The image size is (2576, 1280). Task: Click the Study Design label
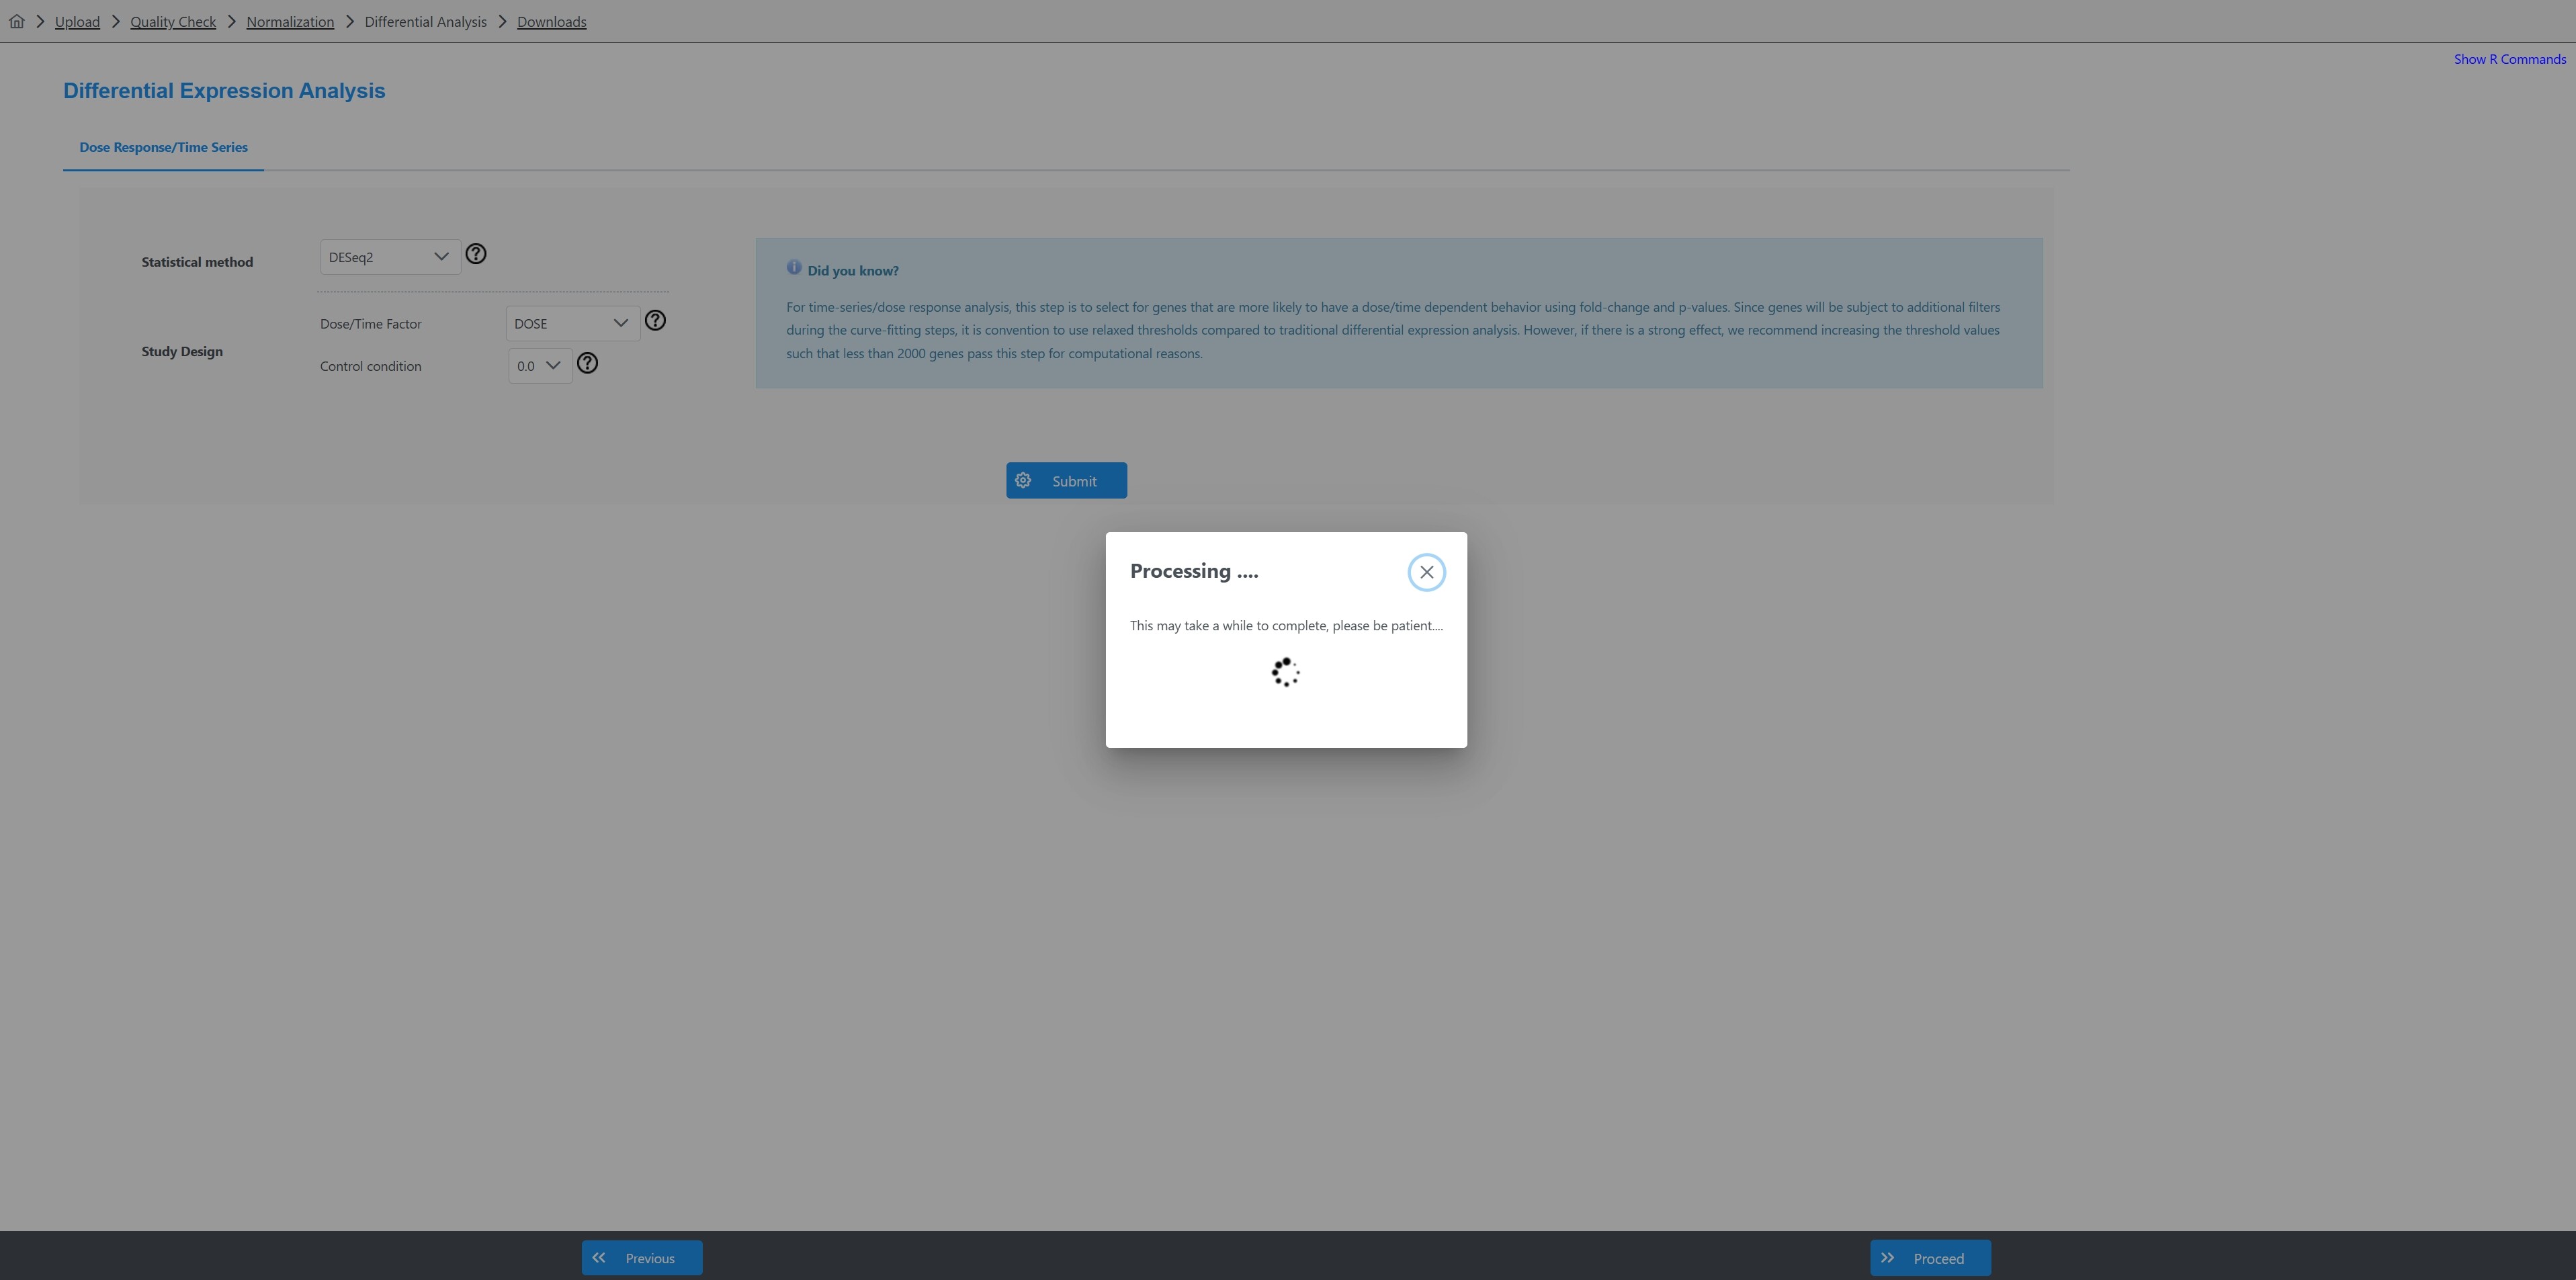[x=182, y=351]
